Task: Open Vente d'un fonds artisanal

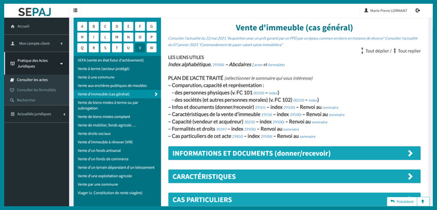Action: (x=99, y=150)
